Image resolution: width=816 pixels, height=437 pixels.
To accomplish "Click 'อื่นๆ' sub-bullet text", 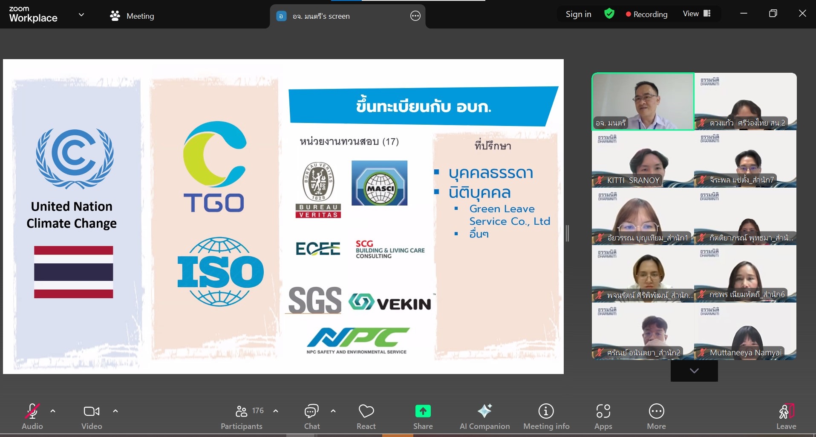I will (479, 234).
